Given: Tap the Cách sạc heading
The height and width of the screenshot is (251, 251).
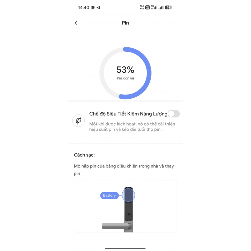Looking at the screenshot, I should point(84,155).
